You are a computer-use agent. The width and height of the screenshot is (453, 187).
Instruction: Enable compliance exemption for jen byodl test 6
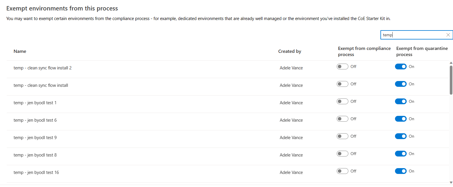[x=342, y=119]
